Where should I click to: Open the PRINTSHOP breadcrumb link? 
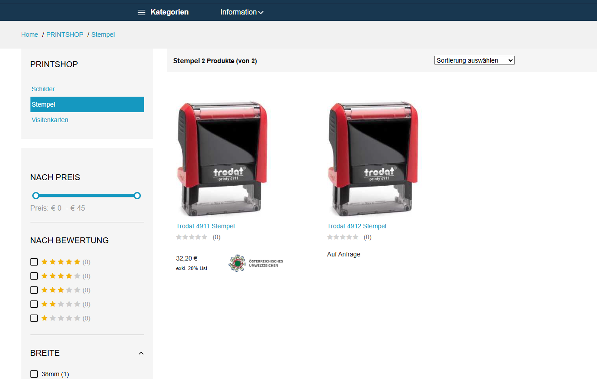coord(65,34)
